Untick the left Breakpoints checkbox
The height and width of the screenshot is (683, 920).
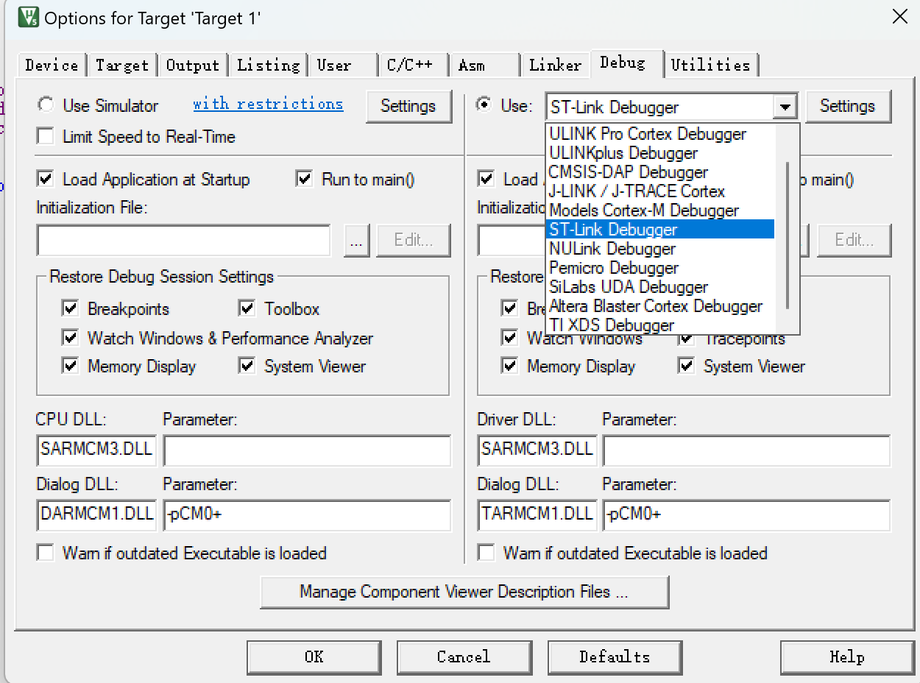(x=71, y=308)
